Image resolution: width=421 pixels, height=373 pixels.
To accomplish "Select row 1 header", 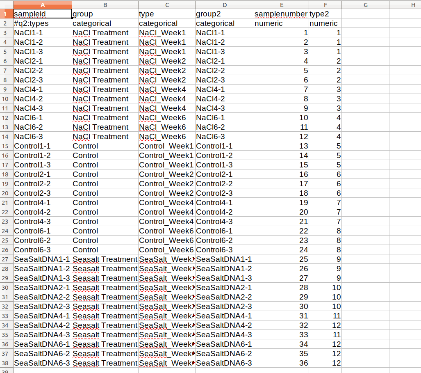I will click(x=7, y=14).
